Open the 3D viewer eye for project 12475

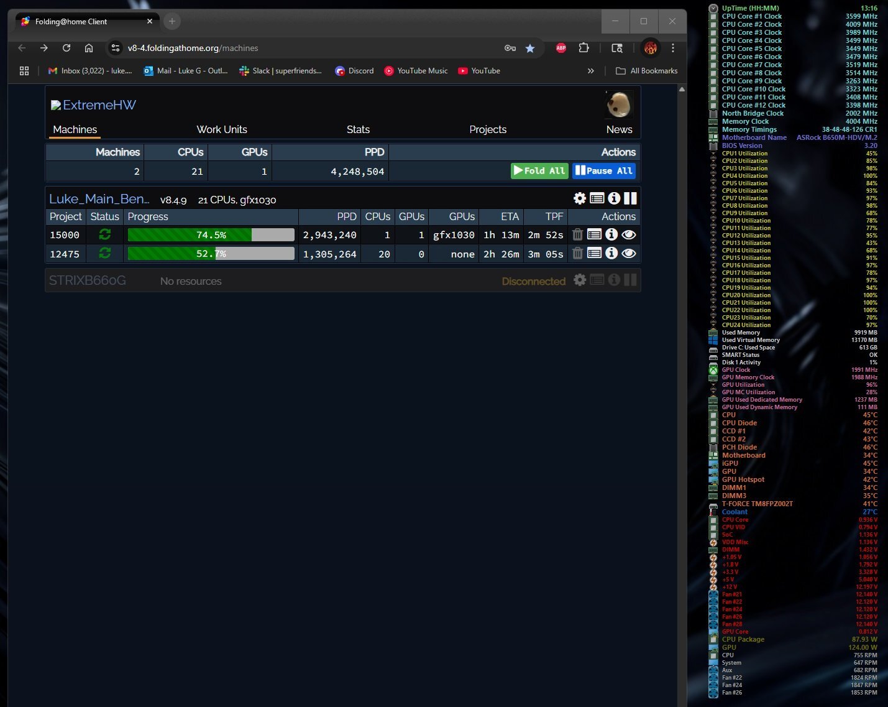click(628, 253)
